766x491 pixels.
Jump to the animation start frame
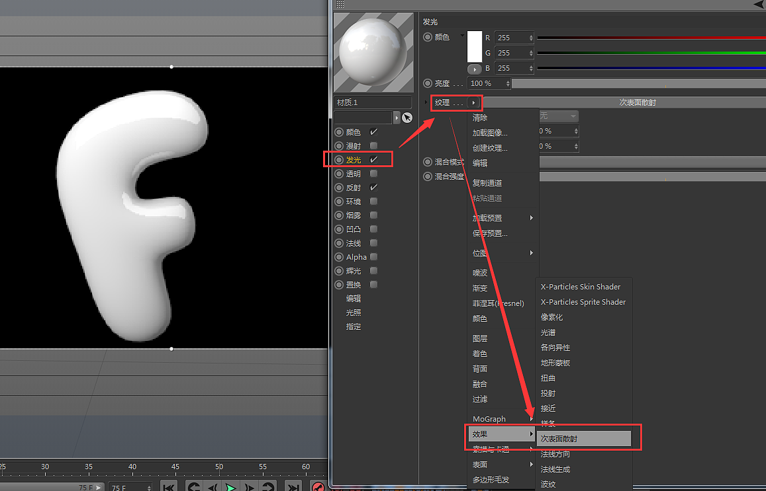point(169,486)
